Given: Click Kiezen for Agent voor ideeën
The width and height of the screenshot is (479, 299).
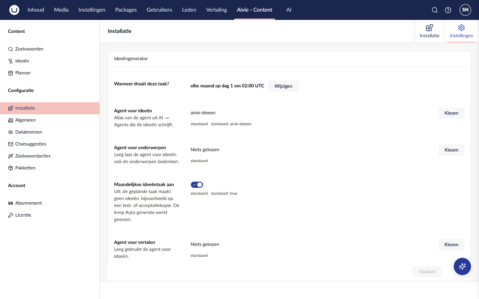Looking at the screenshot, I should [x=451, y=113].
